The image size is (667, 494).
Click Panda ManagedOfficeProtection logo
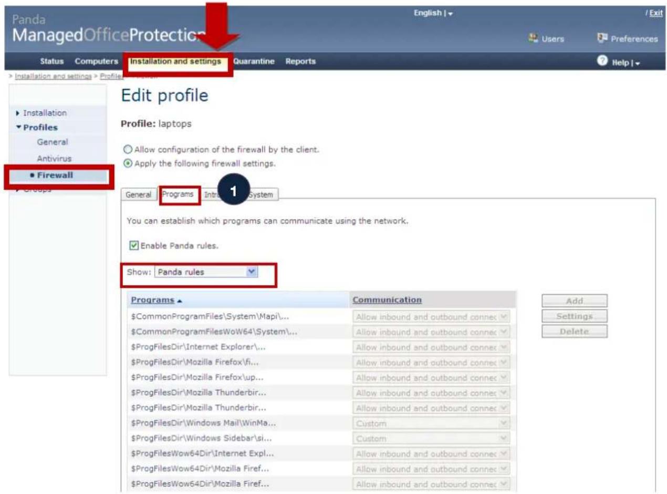coord(108,29)
